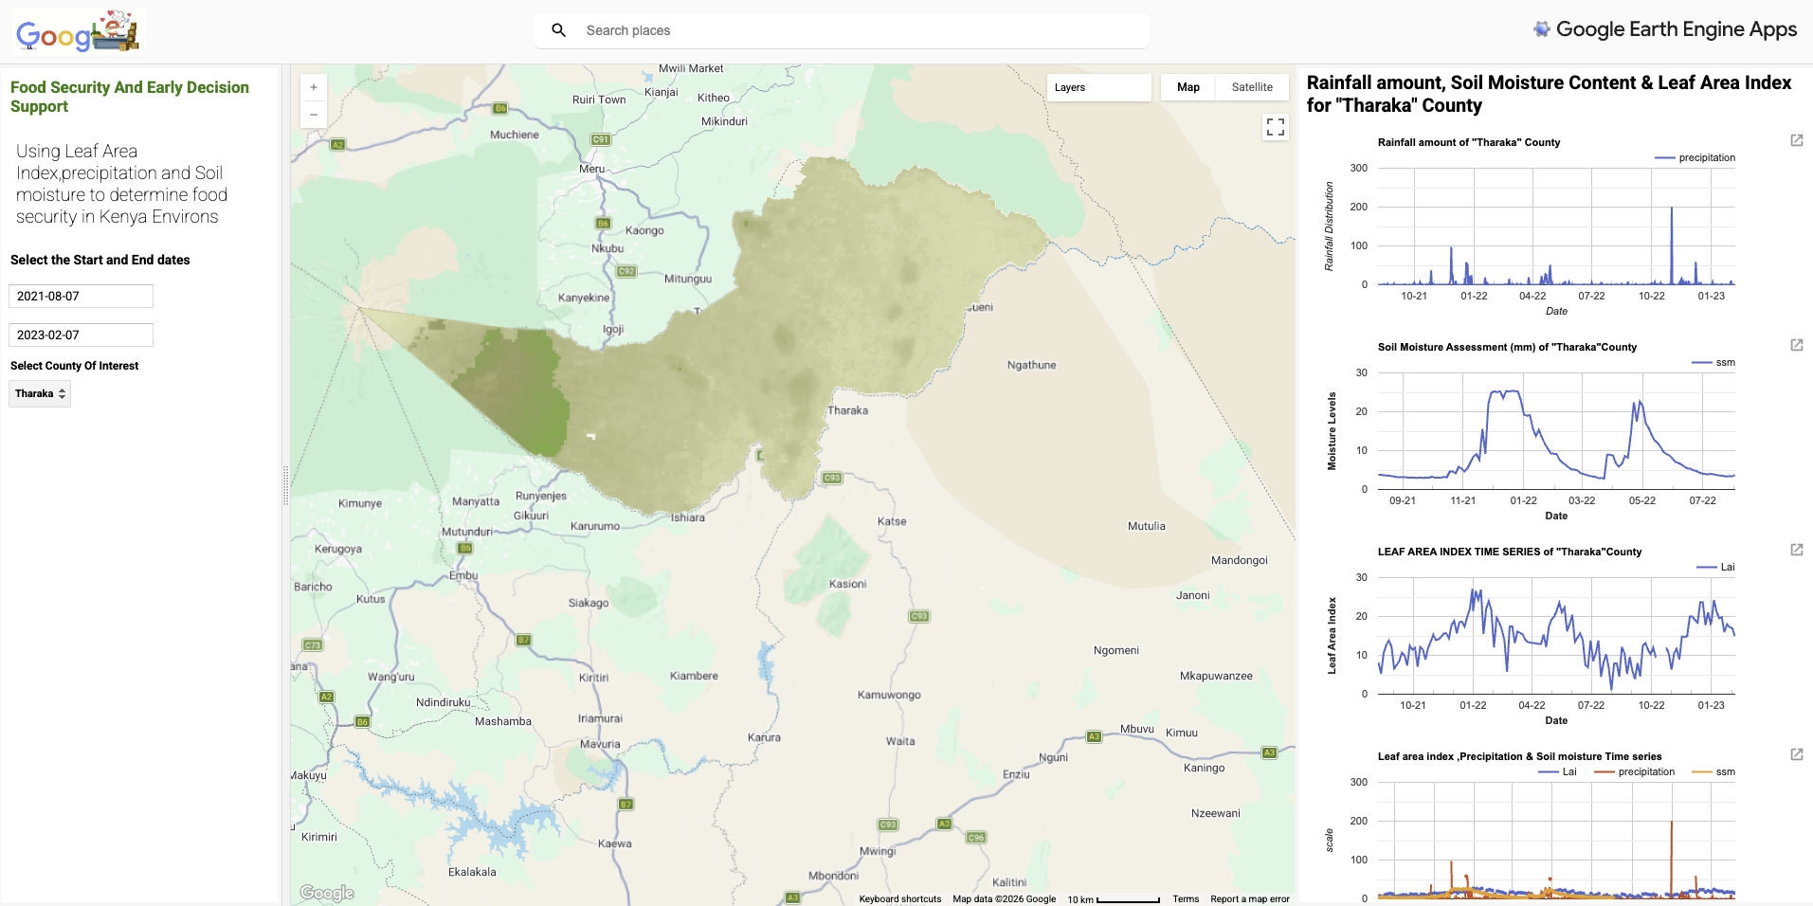Zoom in on the map
Image resolution: width=1813 pixels, height=906 pixels.
click(313, 86)
